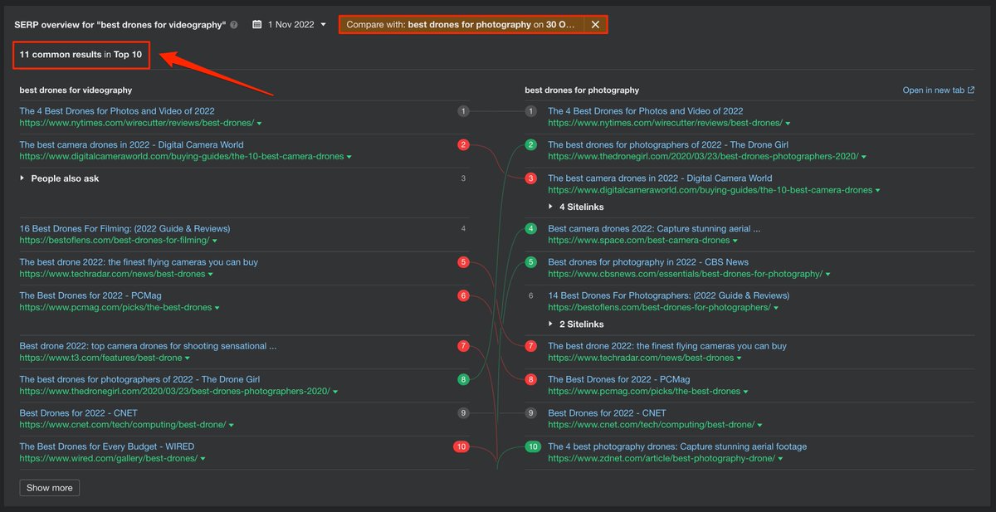Open '14 Best Drones For Photographers' result
Image resolution: width=996 pixels, height=512 pixels.
(668, 295)
